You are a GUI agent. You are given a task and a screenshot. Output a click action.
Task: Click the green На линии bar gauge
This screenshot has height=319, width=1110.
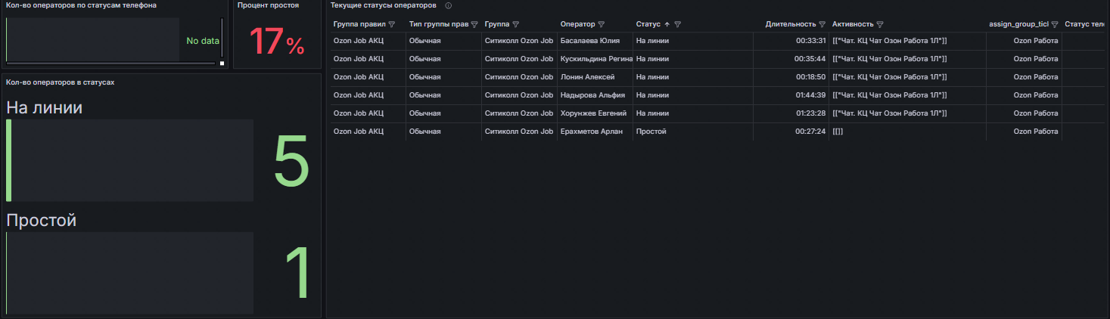coord(129,160)
